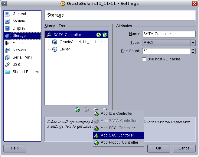
Task: Choose Add SAS Controller from menu
Action: [x=117, y=135]
